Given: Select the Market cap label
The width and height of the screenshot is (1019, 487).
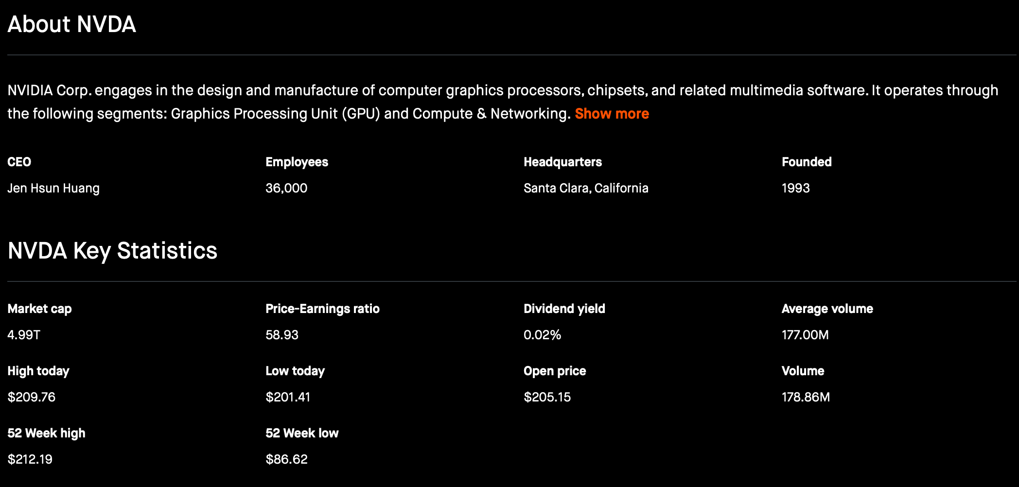Looking at the screenshot, I should [39, 309].
